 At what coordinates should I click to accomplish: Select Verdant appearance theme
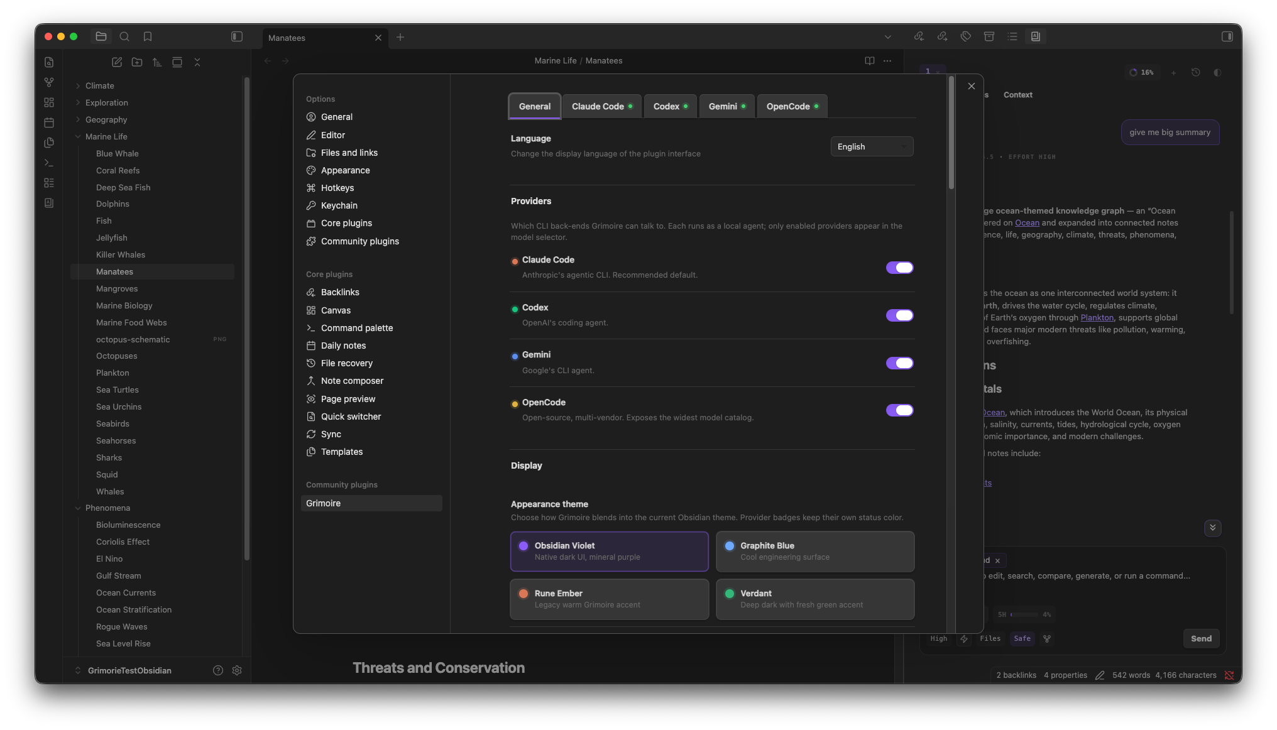point(815,599)
